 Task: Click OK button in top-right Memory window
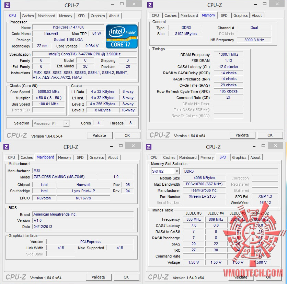270,135
